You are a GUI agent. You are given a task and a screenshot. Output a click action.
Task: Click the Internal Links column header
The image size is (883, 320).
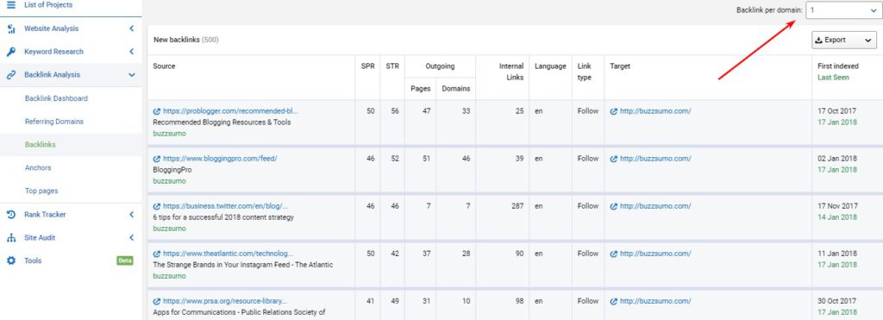click(511, 72)
